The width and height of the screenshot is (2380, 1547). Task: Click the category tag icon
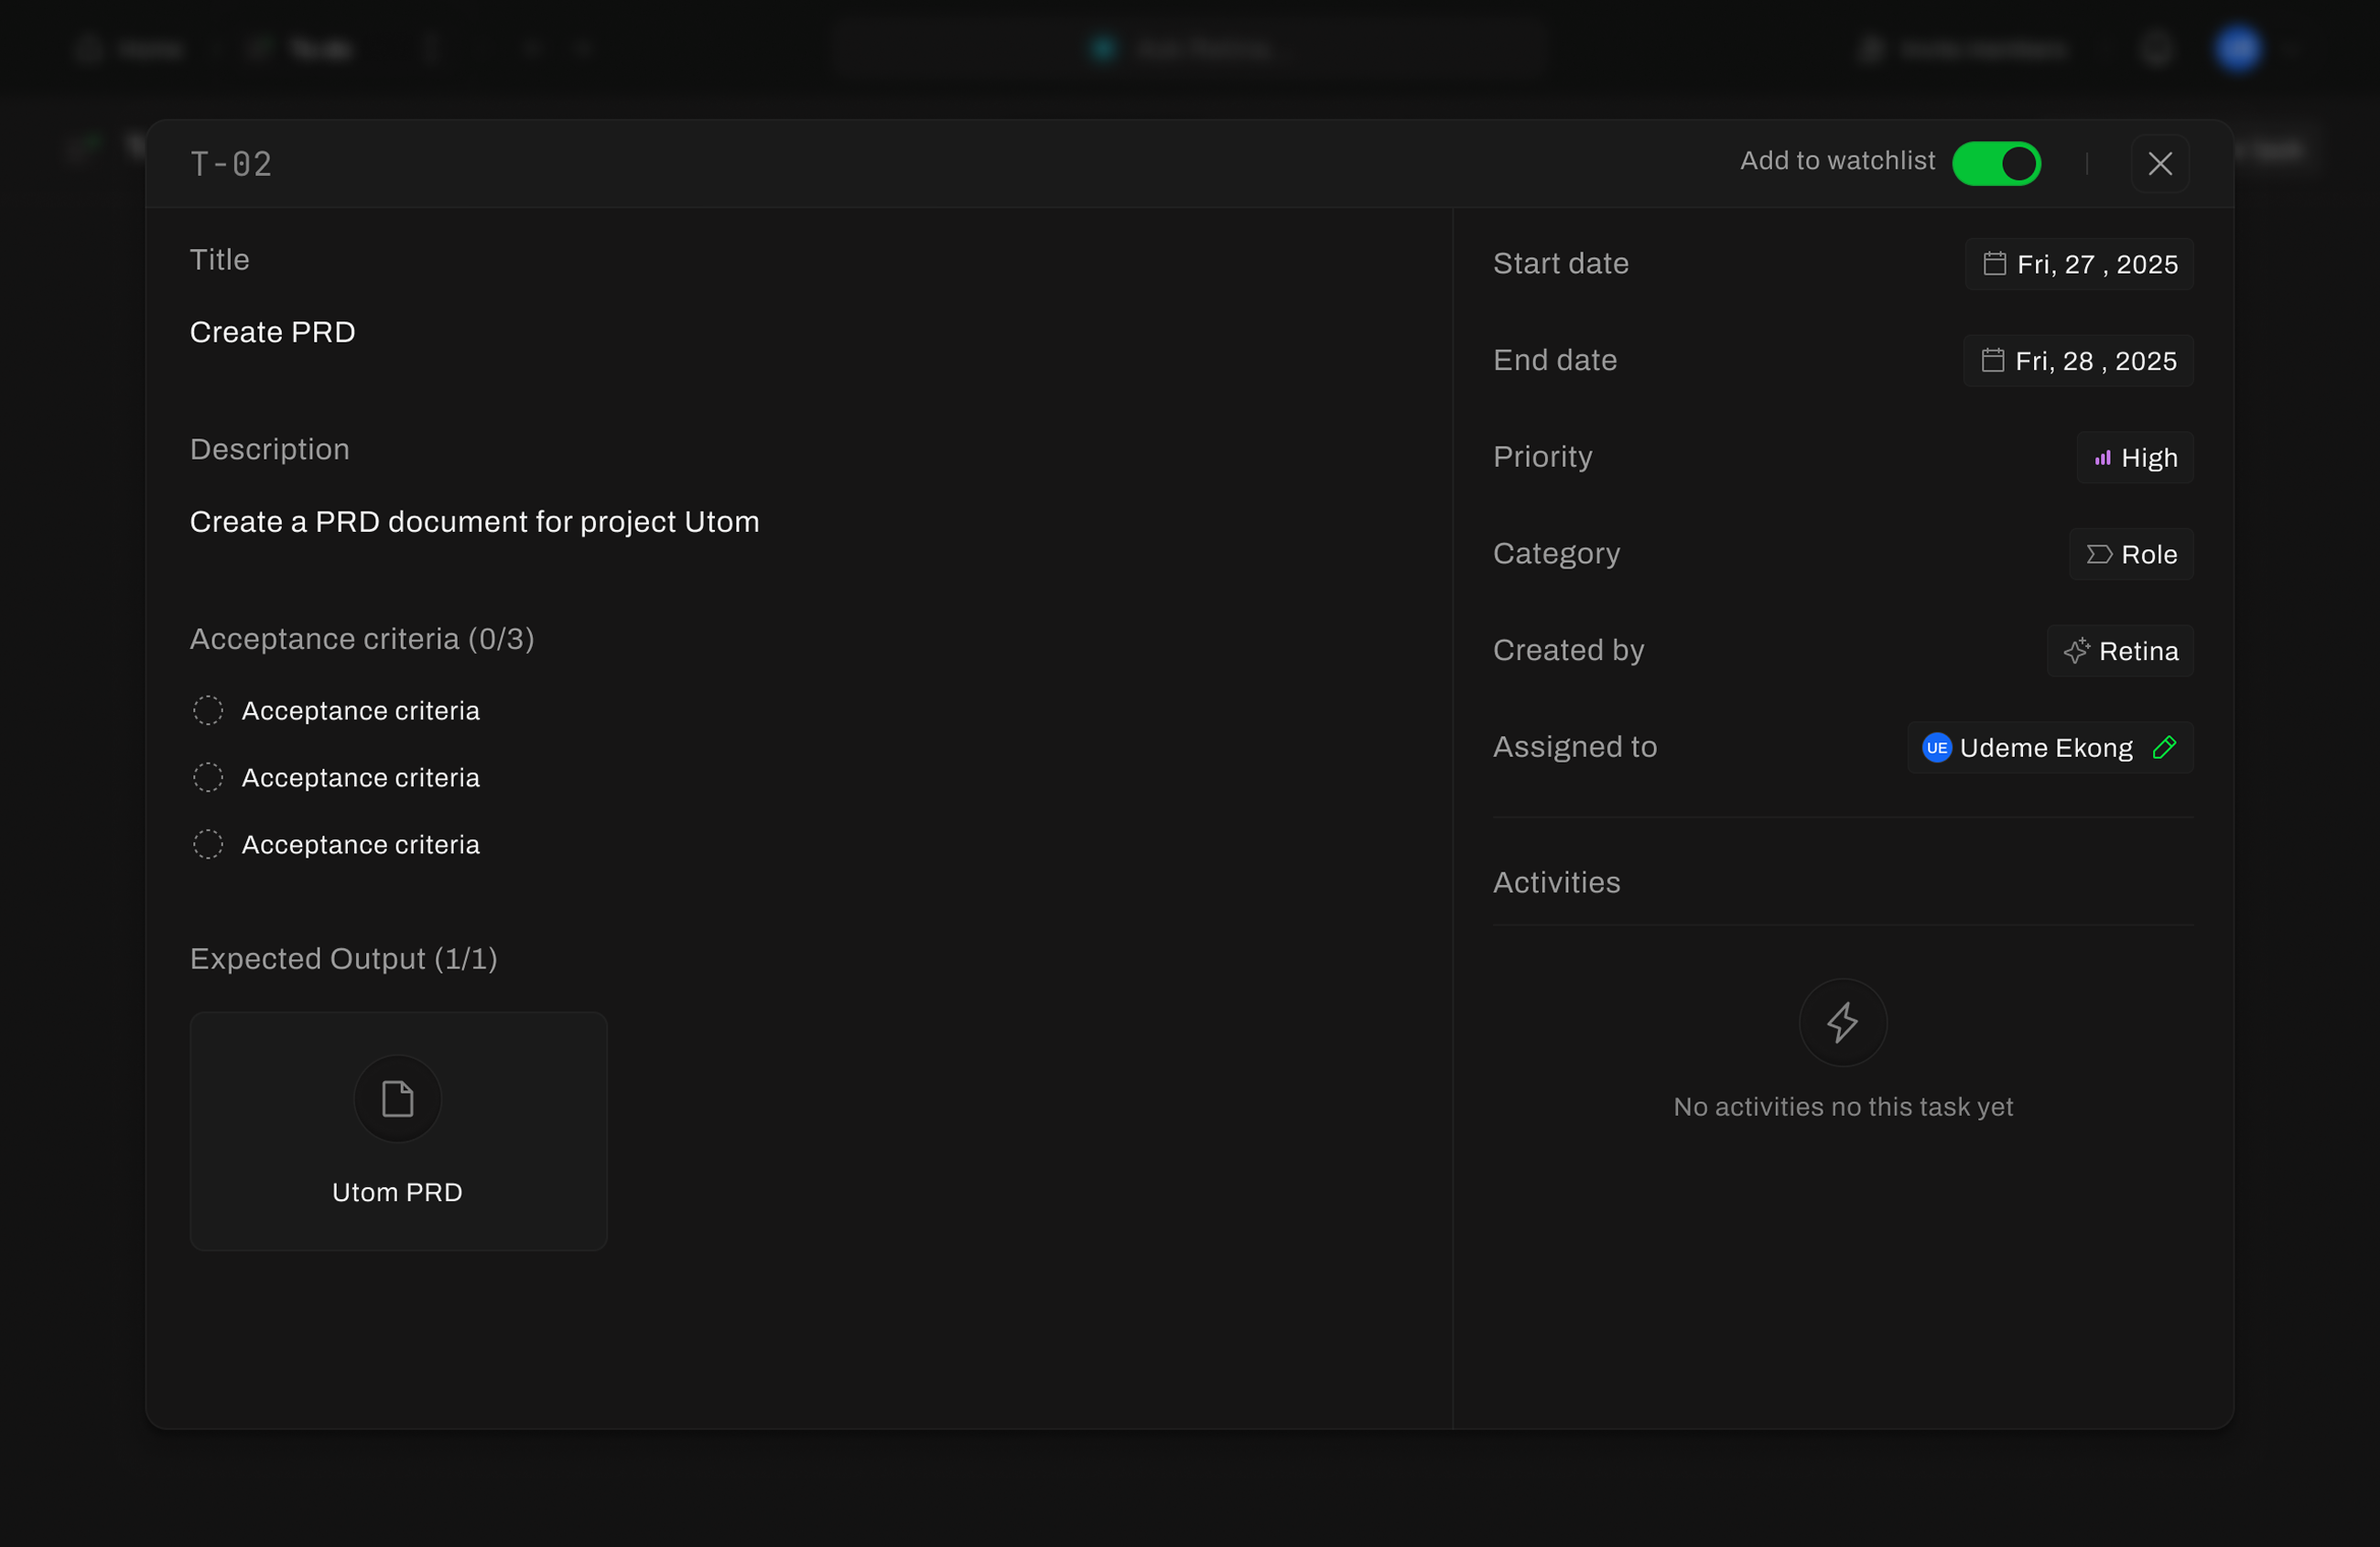tap(2099, 554)
